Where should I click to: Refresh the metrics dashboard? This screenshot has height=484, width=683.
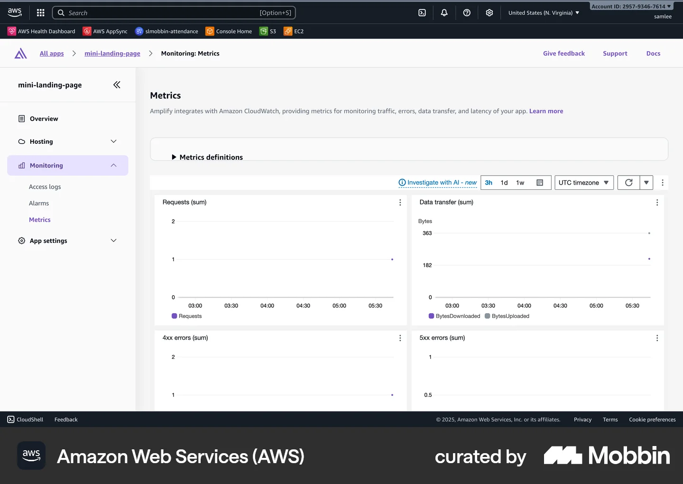(x=628, y=183)
